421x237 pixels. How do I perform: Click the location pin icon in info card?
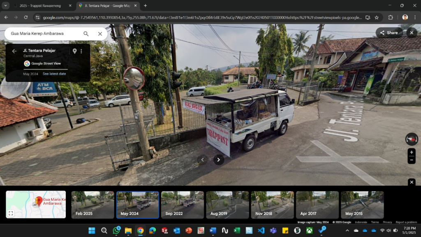(x=74, y=51)
